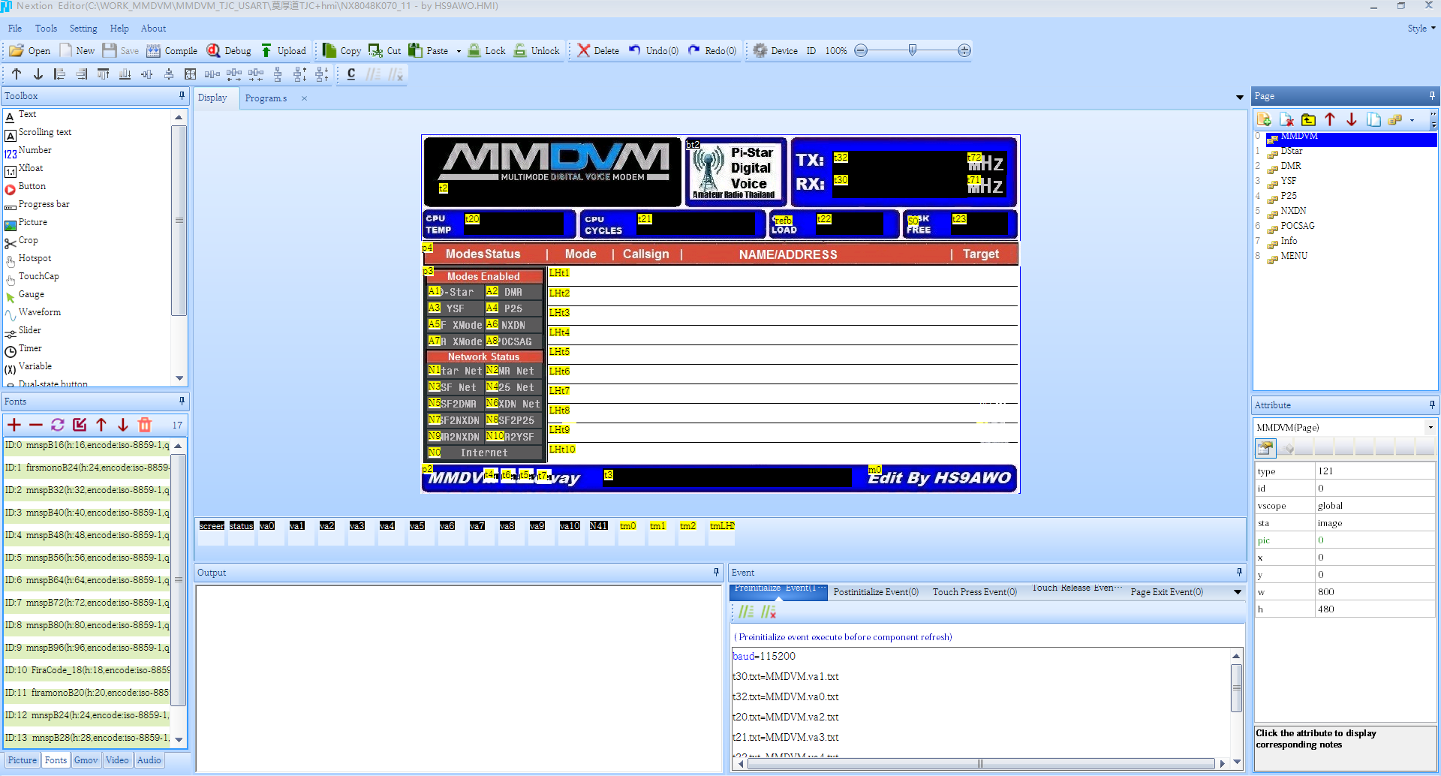Image resolution: width=1441 pixels, height=776 pixels.
Task: Open the Postinitialize Event tab
Action: (876, 592)
